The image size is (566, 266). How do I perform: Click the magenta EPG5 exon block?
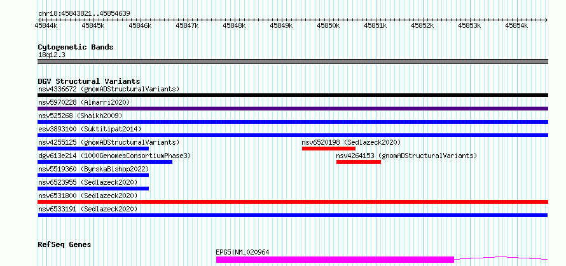click(335, 260)
